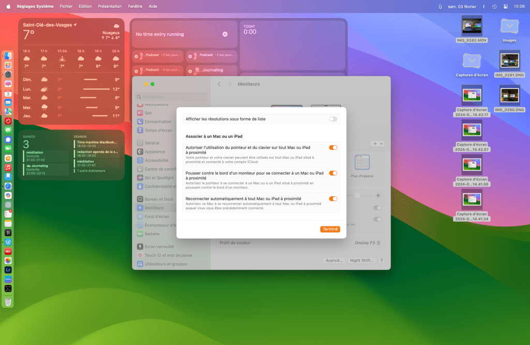Toggle push against monitor edge to connect
This screenshot has height=345, width=530.
coord(333,173)
